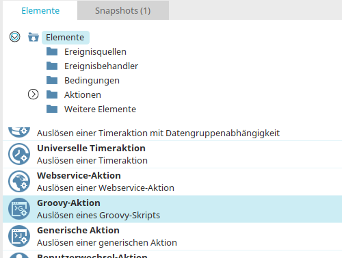The height and width of the screenshot is (258, 342).
Task: Expand the Aktionen folder node
Action: [x=34, y=94]
